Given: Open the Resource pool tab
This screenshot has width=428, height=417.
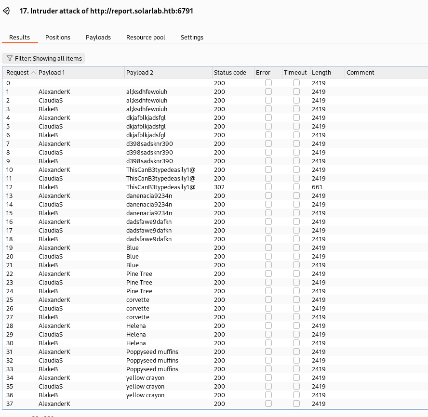Looking at the screenshot, I should [146, 37].
